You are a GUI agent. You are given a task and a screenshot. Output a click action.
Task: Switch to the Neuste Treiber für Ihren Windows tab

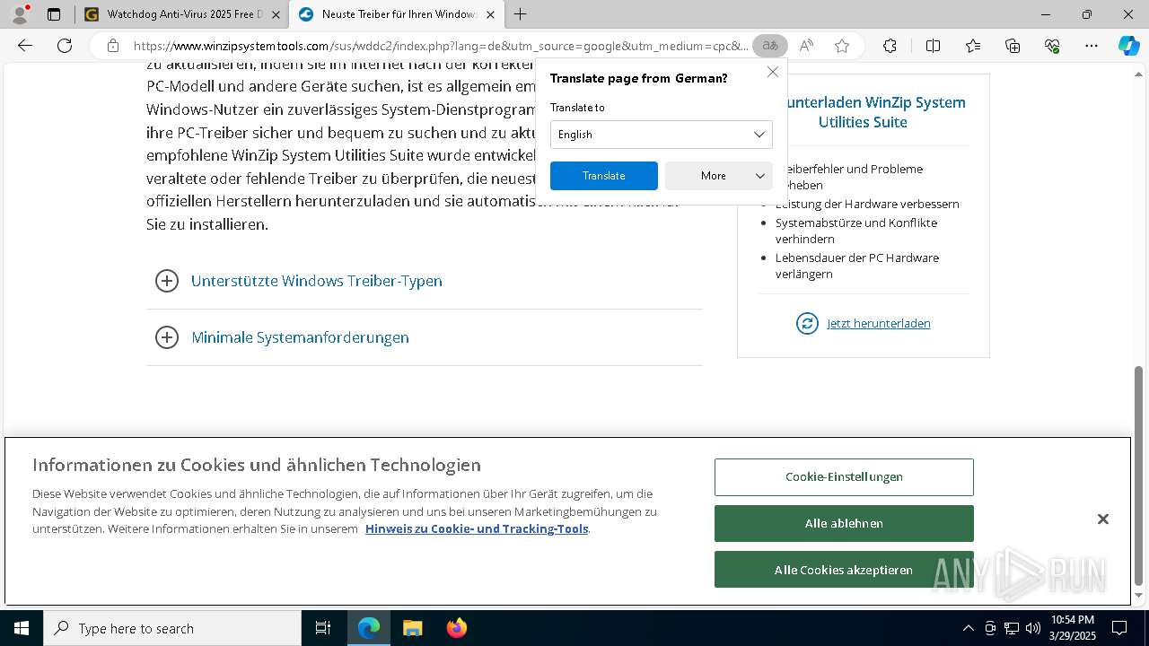(396, 14)
